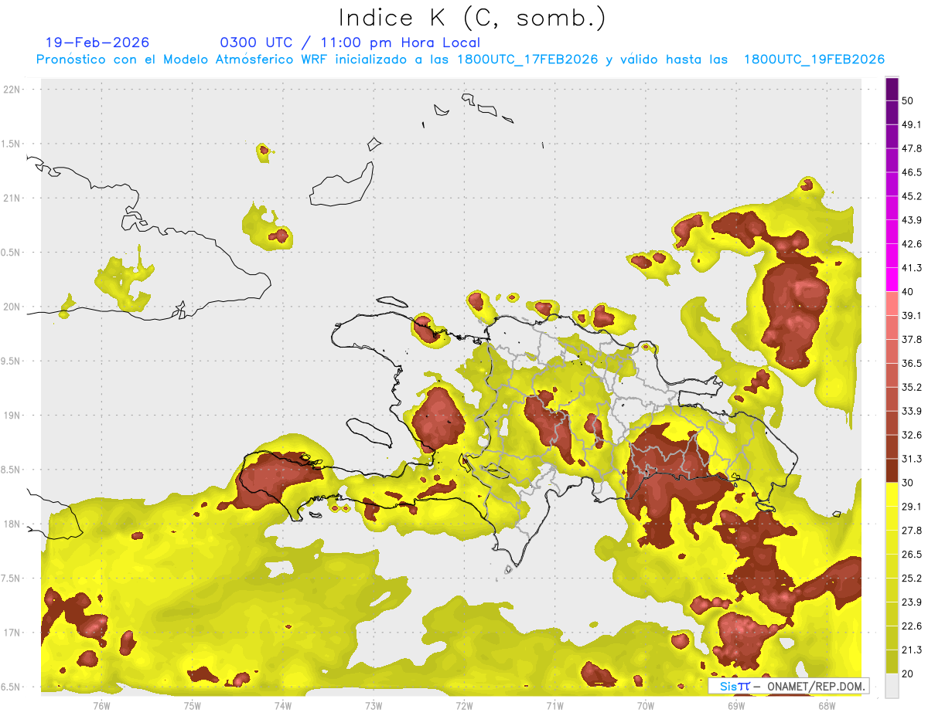Click the '49.1' colorbar value
Image resolution: width=928 pixels, height=716 pixels.
911,124
